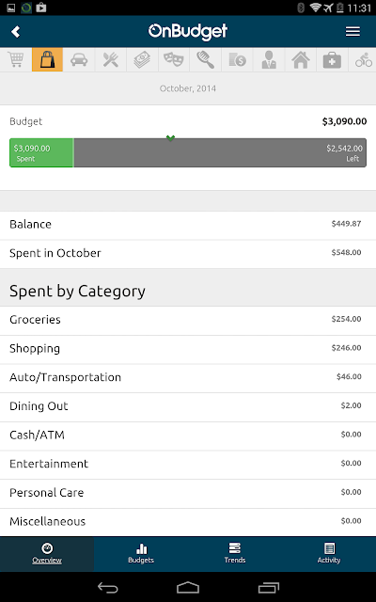376x602 pixels.
Task: Select the shopping cart groceries icon
Action: (16, 60)
